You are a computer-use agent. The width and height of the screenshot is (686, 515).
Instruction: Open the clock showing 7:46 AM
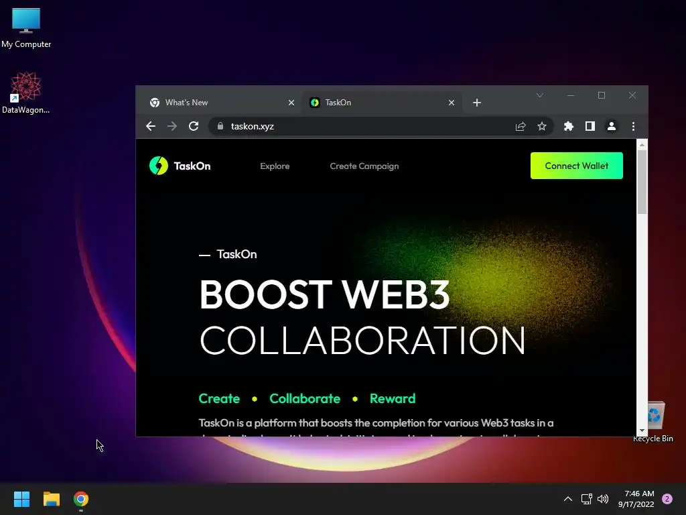[x=636, y=499]
